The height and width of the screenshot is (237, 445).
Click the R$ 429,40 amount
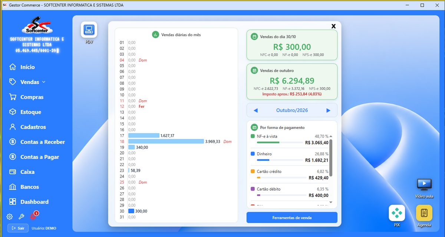(319, 178)
